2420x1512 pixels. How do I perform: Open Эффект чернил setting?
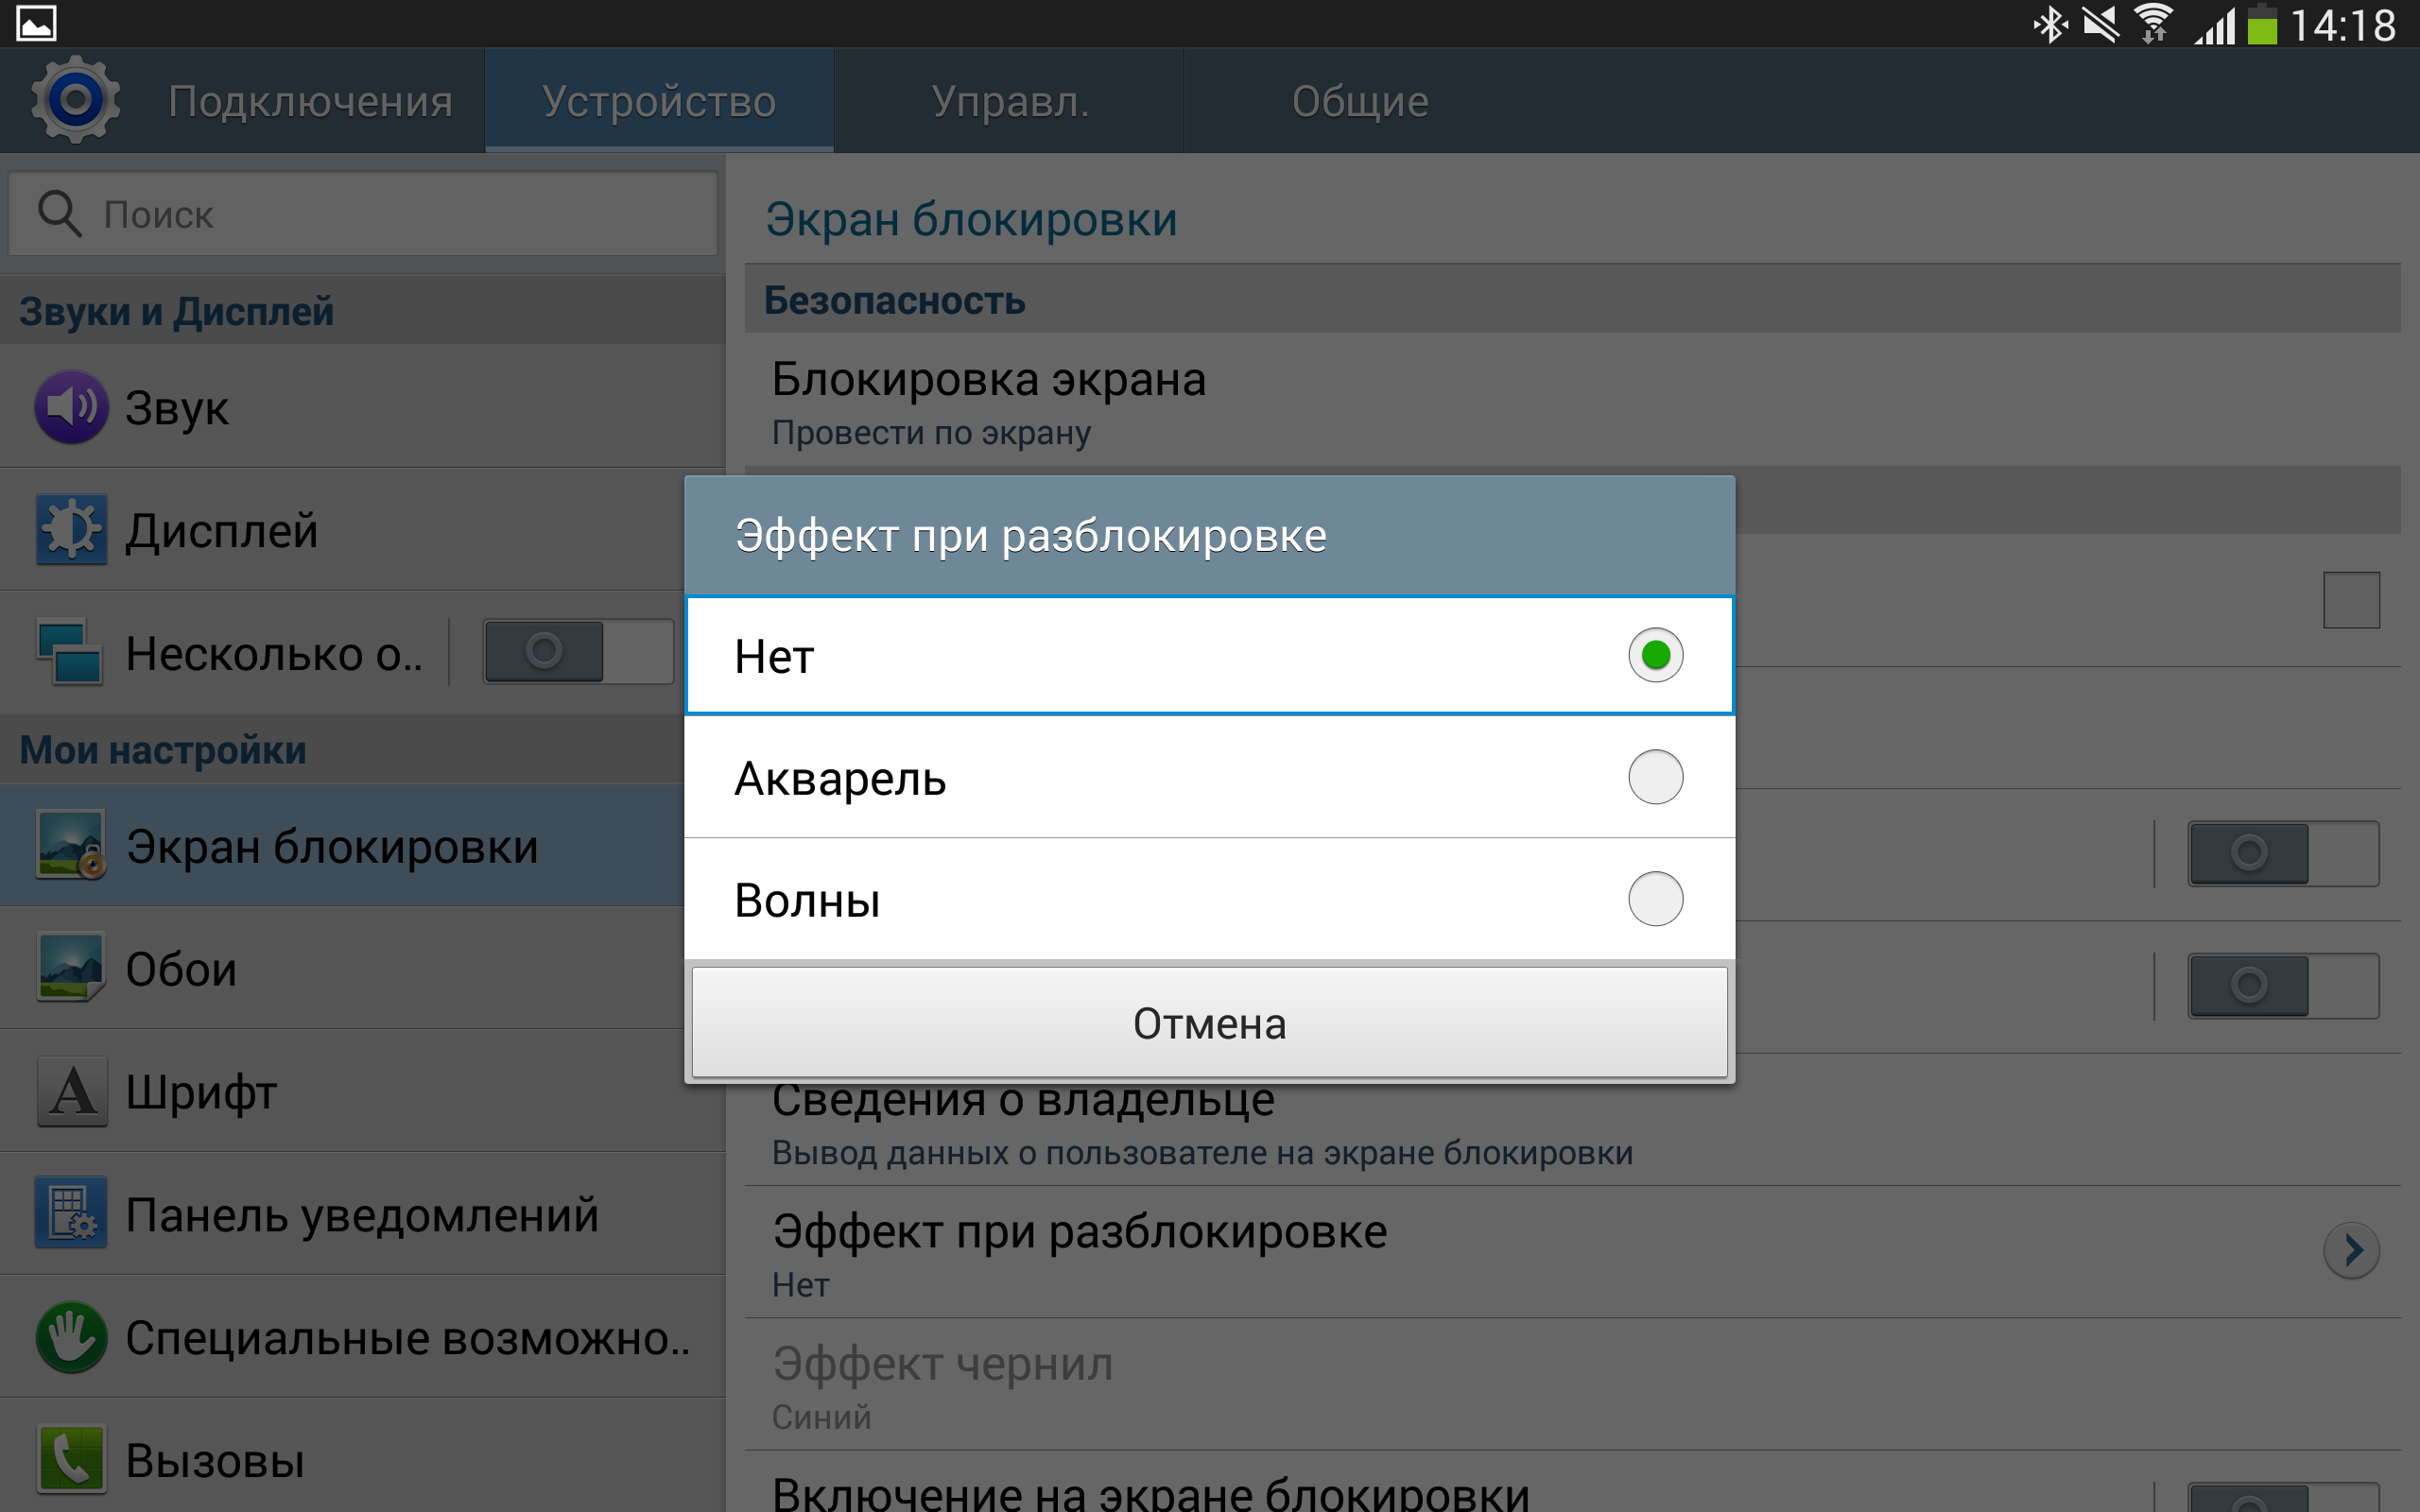click(x=1572, y=1385)
